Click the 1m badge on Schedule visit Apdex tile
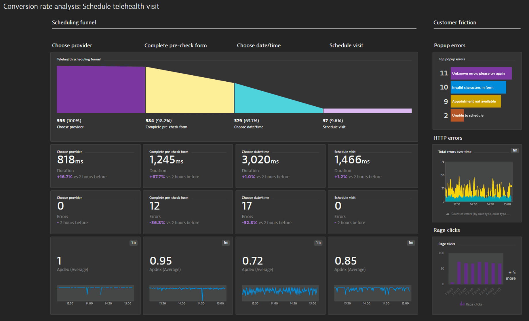 pyautogui.click(x=411, y=243)
